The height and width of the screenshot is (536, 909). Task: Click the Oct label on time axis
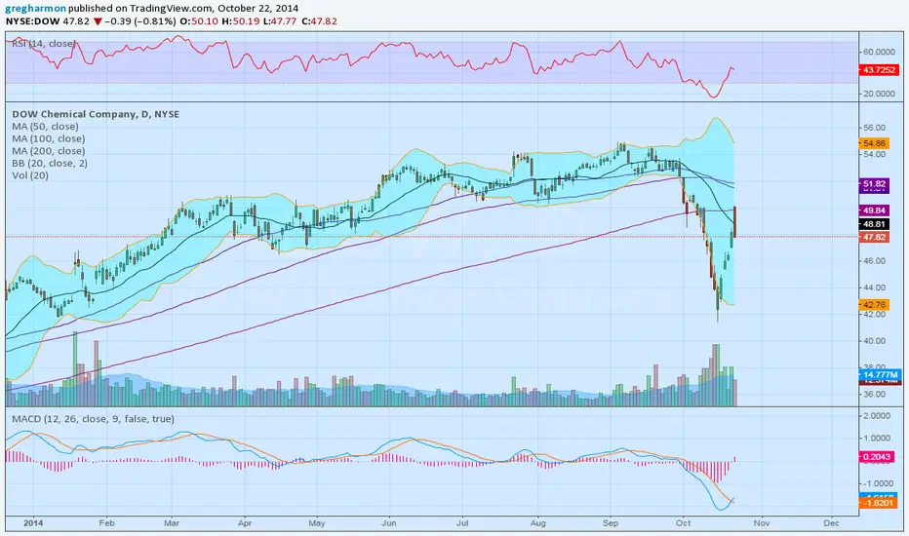pos(684,522)
